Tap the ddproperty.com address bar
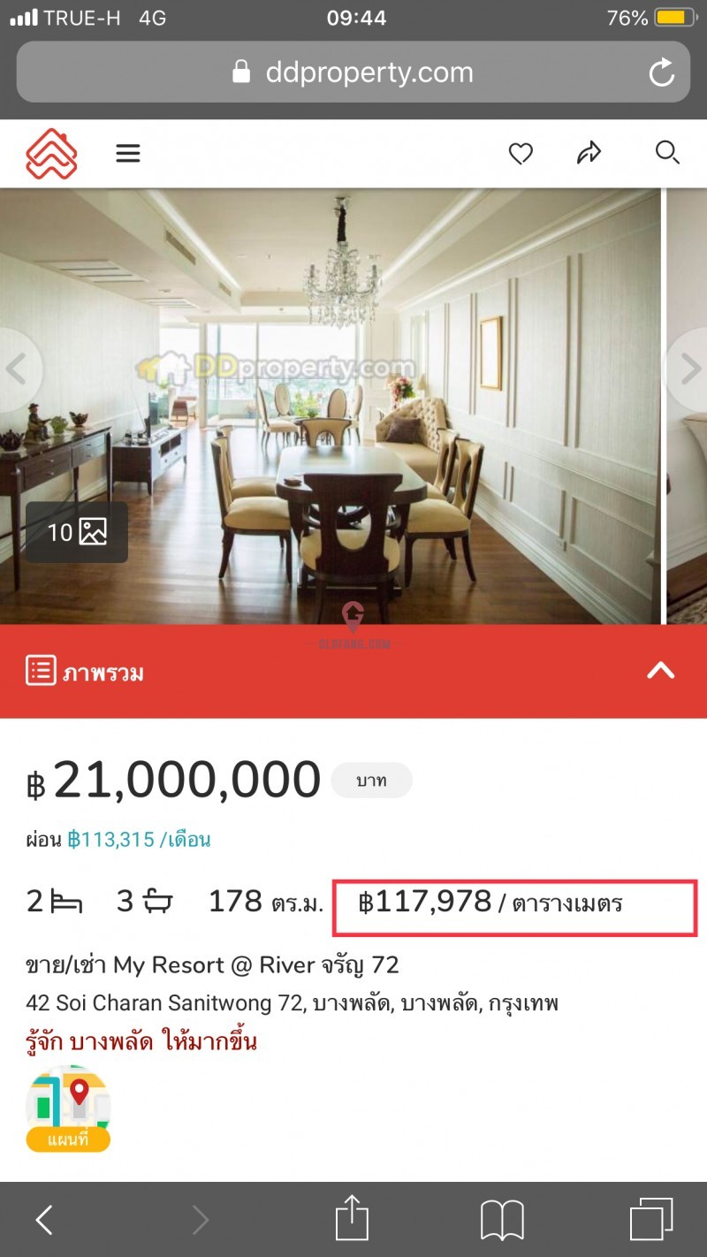Image resolution: width=707 pixels, height=1257 pixels. click(x=353, y=72)
